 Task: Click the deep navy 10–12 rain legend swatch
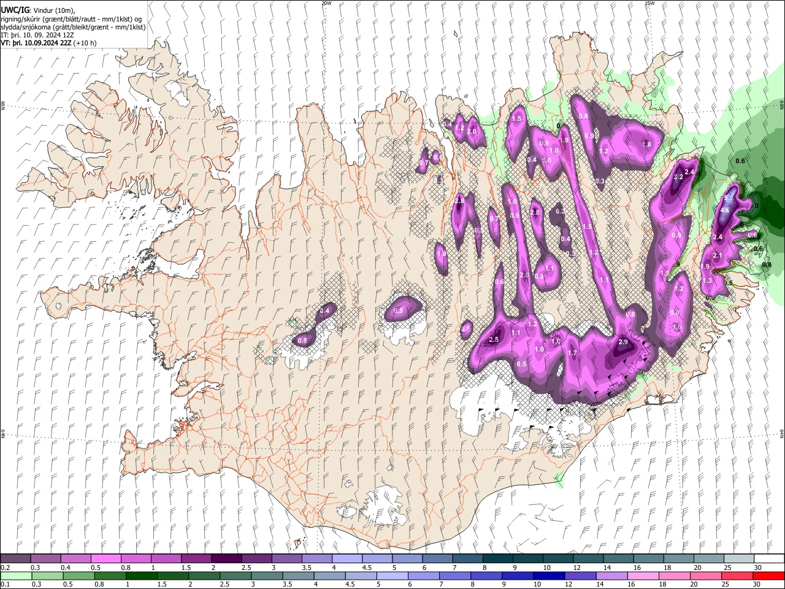(x=549, y=576)
